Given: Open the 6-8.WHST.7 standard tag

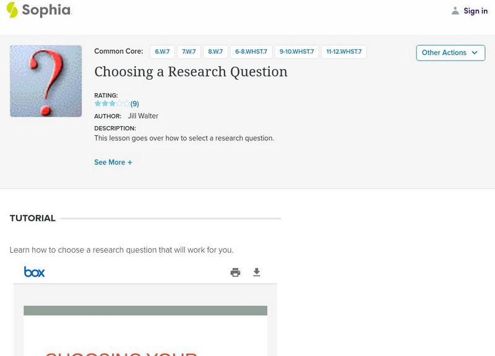Looking at the screenshot, I should 251,52.
